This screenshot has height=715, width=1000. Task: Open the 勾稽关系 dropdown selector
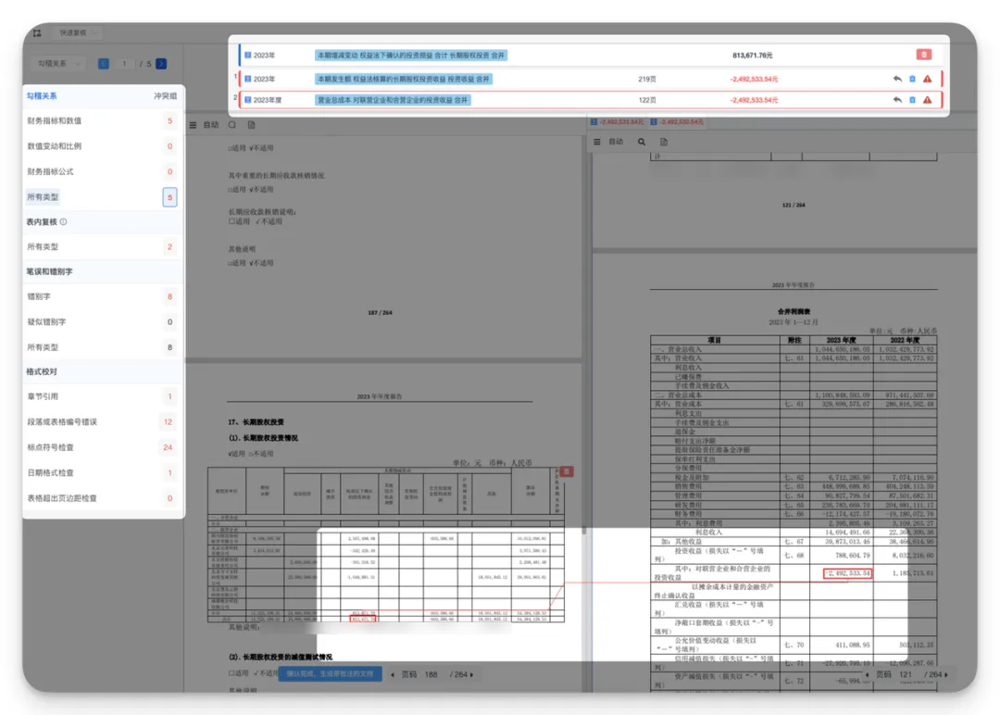tap(58, 64)
